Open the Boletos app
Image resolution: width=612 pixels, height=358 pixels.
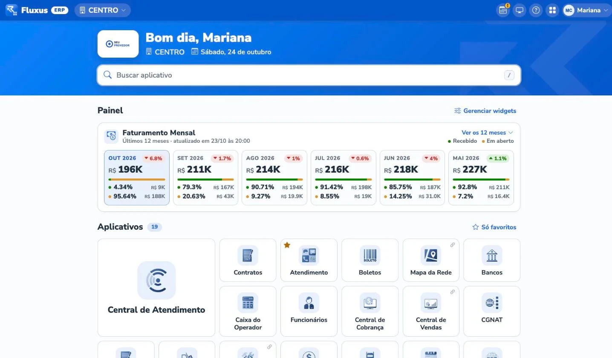[370, 260]
